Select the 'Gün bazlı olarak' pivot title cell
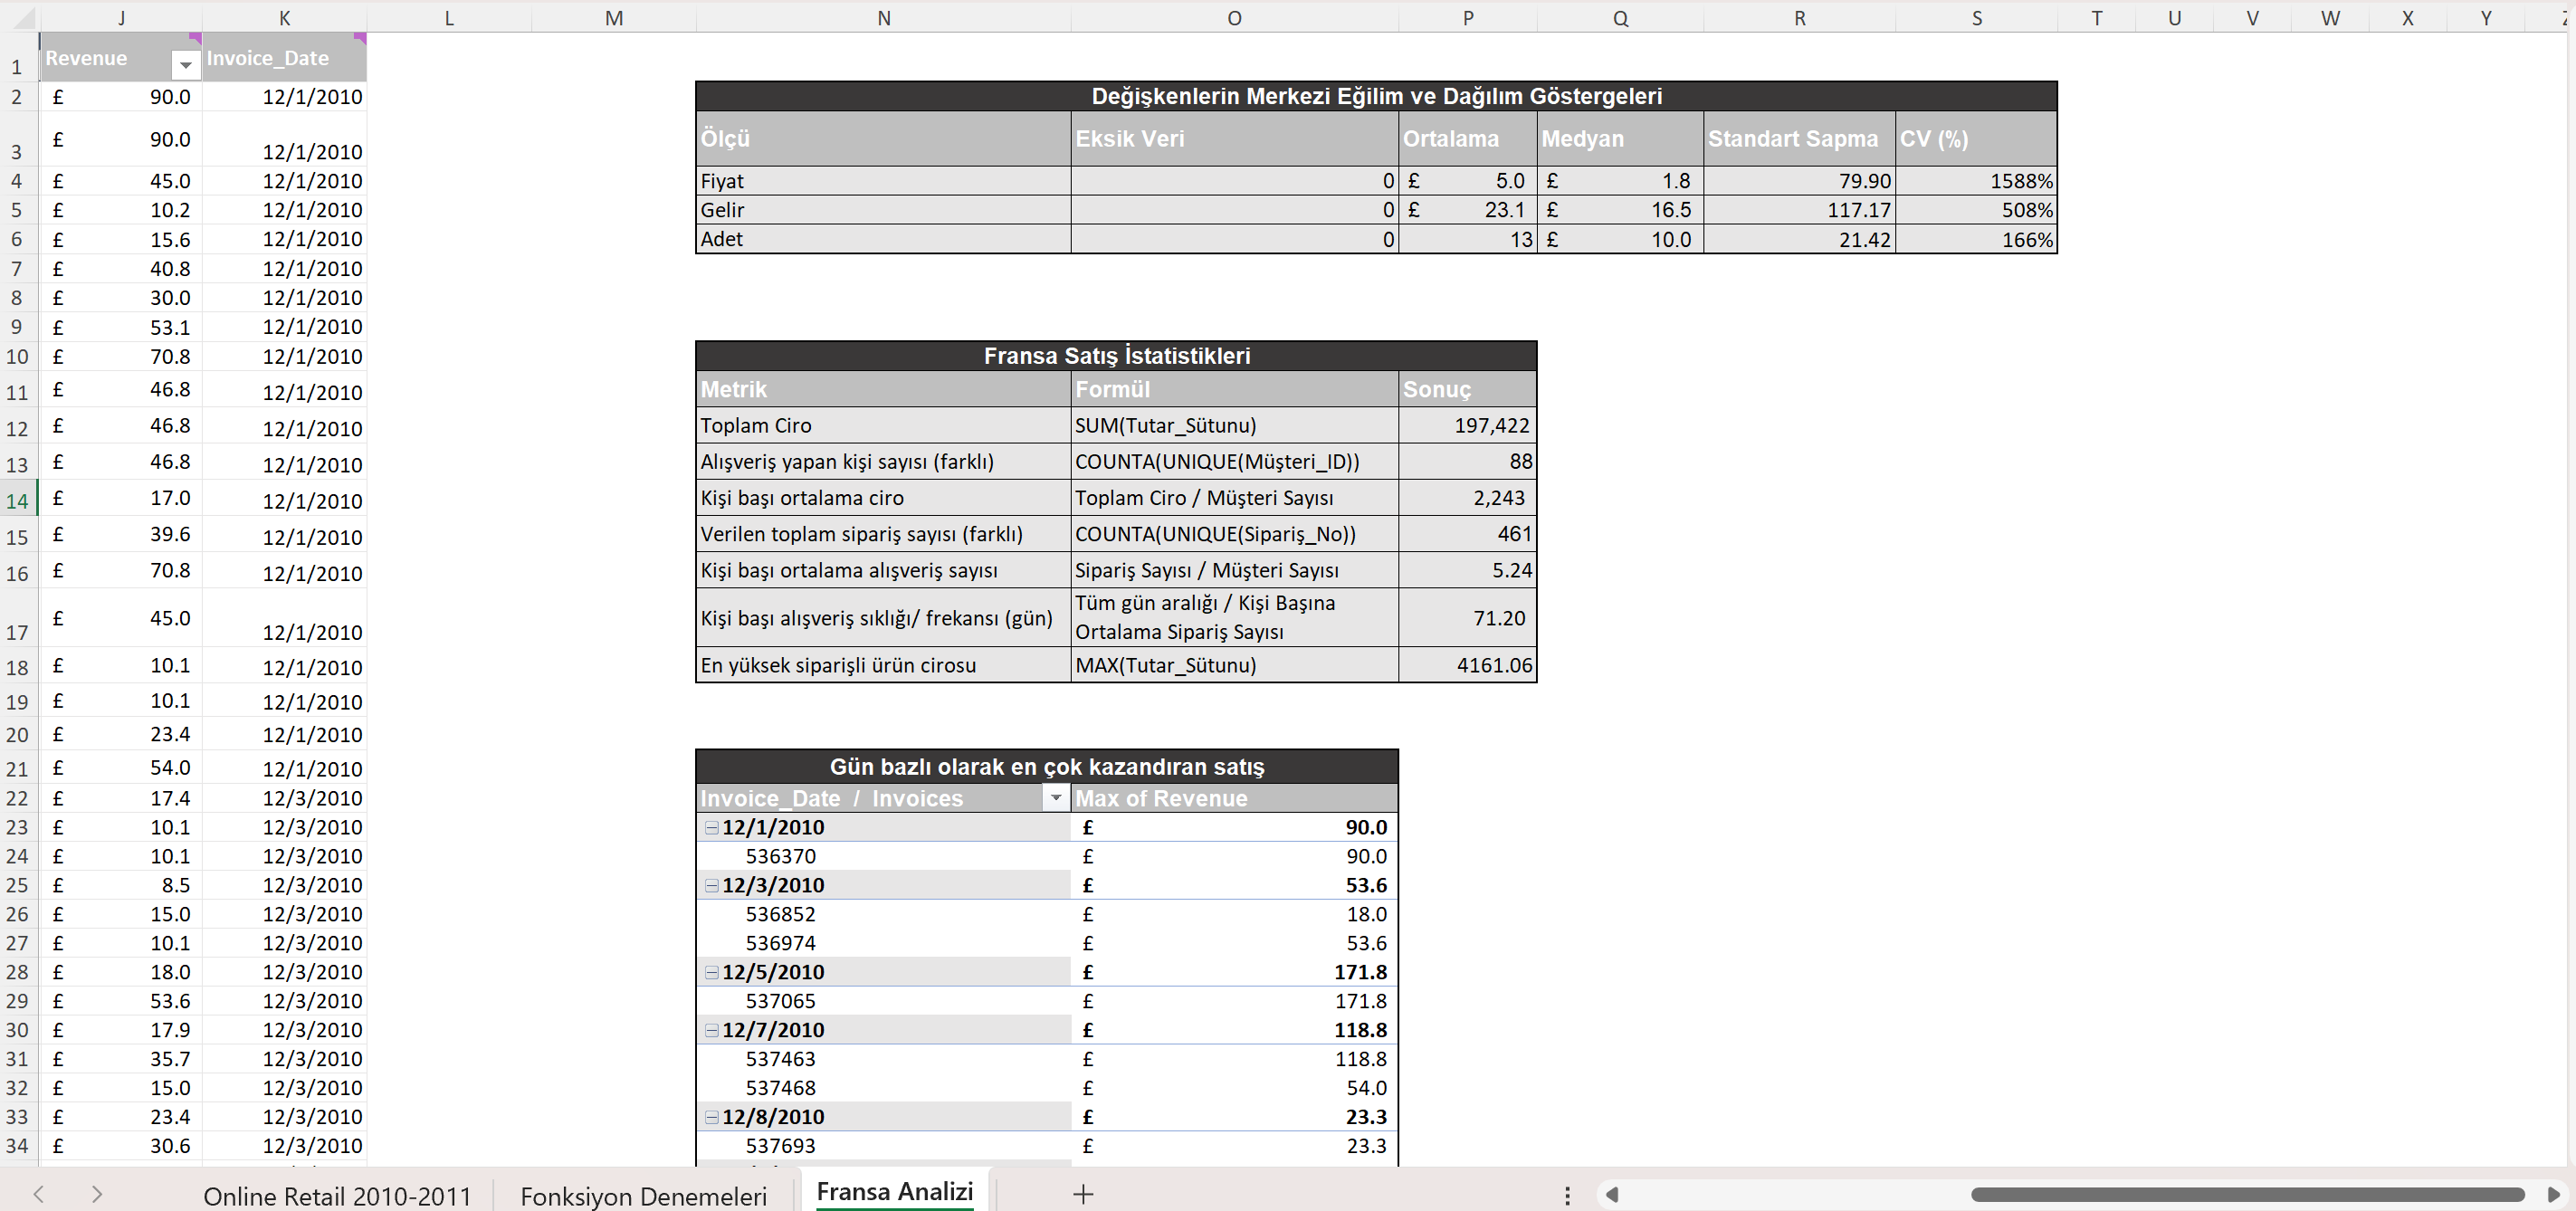This screenshot has height=1211, width=2576. [x=1047, y=766]
